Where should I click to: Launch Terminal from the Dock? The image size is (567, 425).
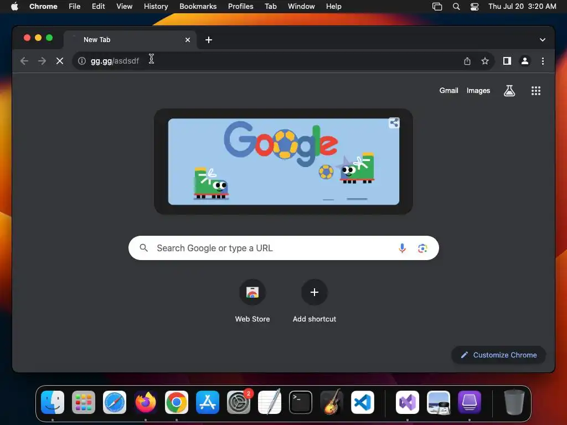tap(301, 402)
